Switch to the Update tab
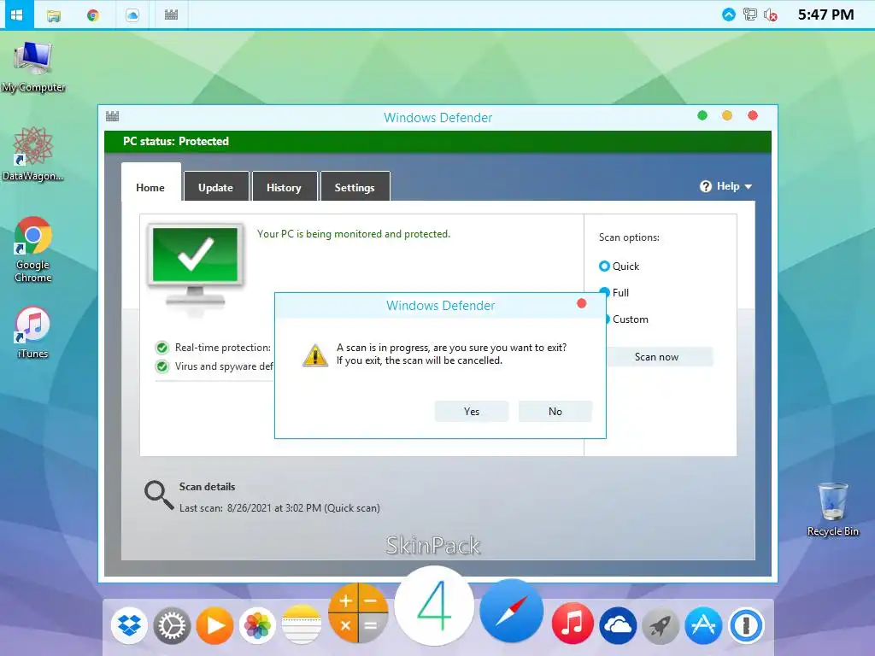Image resolution: width=875 pixels, height=656 pixels. coord(215,187)
